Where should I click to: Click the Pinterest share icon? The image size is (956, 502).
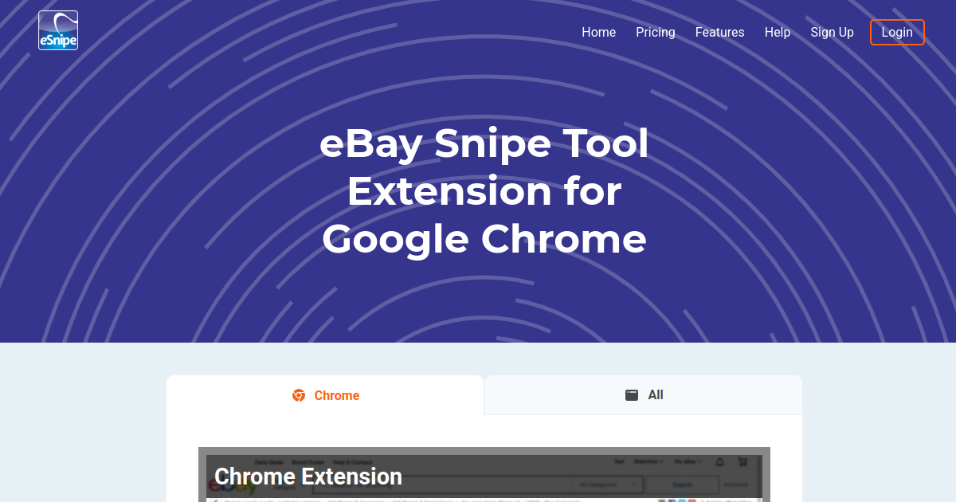point(692,500)
